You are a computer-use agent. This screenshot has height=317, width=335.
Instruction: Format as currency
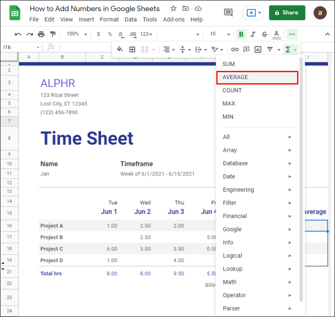[98, 34]
